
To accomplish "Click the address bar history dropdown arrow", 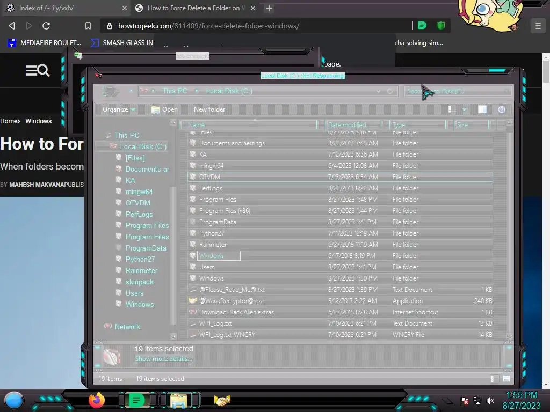I will [378, 91].
